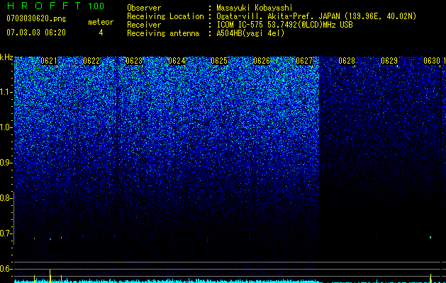Click the meteor count value 4

pos(101,33)
